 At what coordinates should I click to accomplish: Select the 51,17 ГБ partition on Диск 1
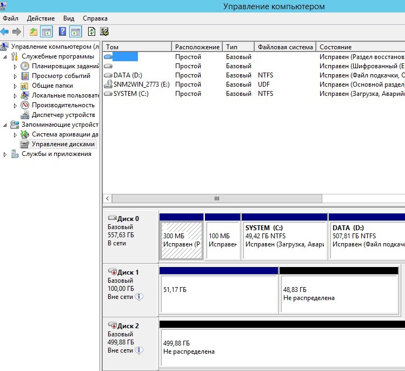click(x=219, y=294)
